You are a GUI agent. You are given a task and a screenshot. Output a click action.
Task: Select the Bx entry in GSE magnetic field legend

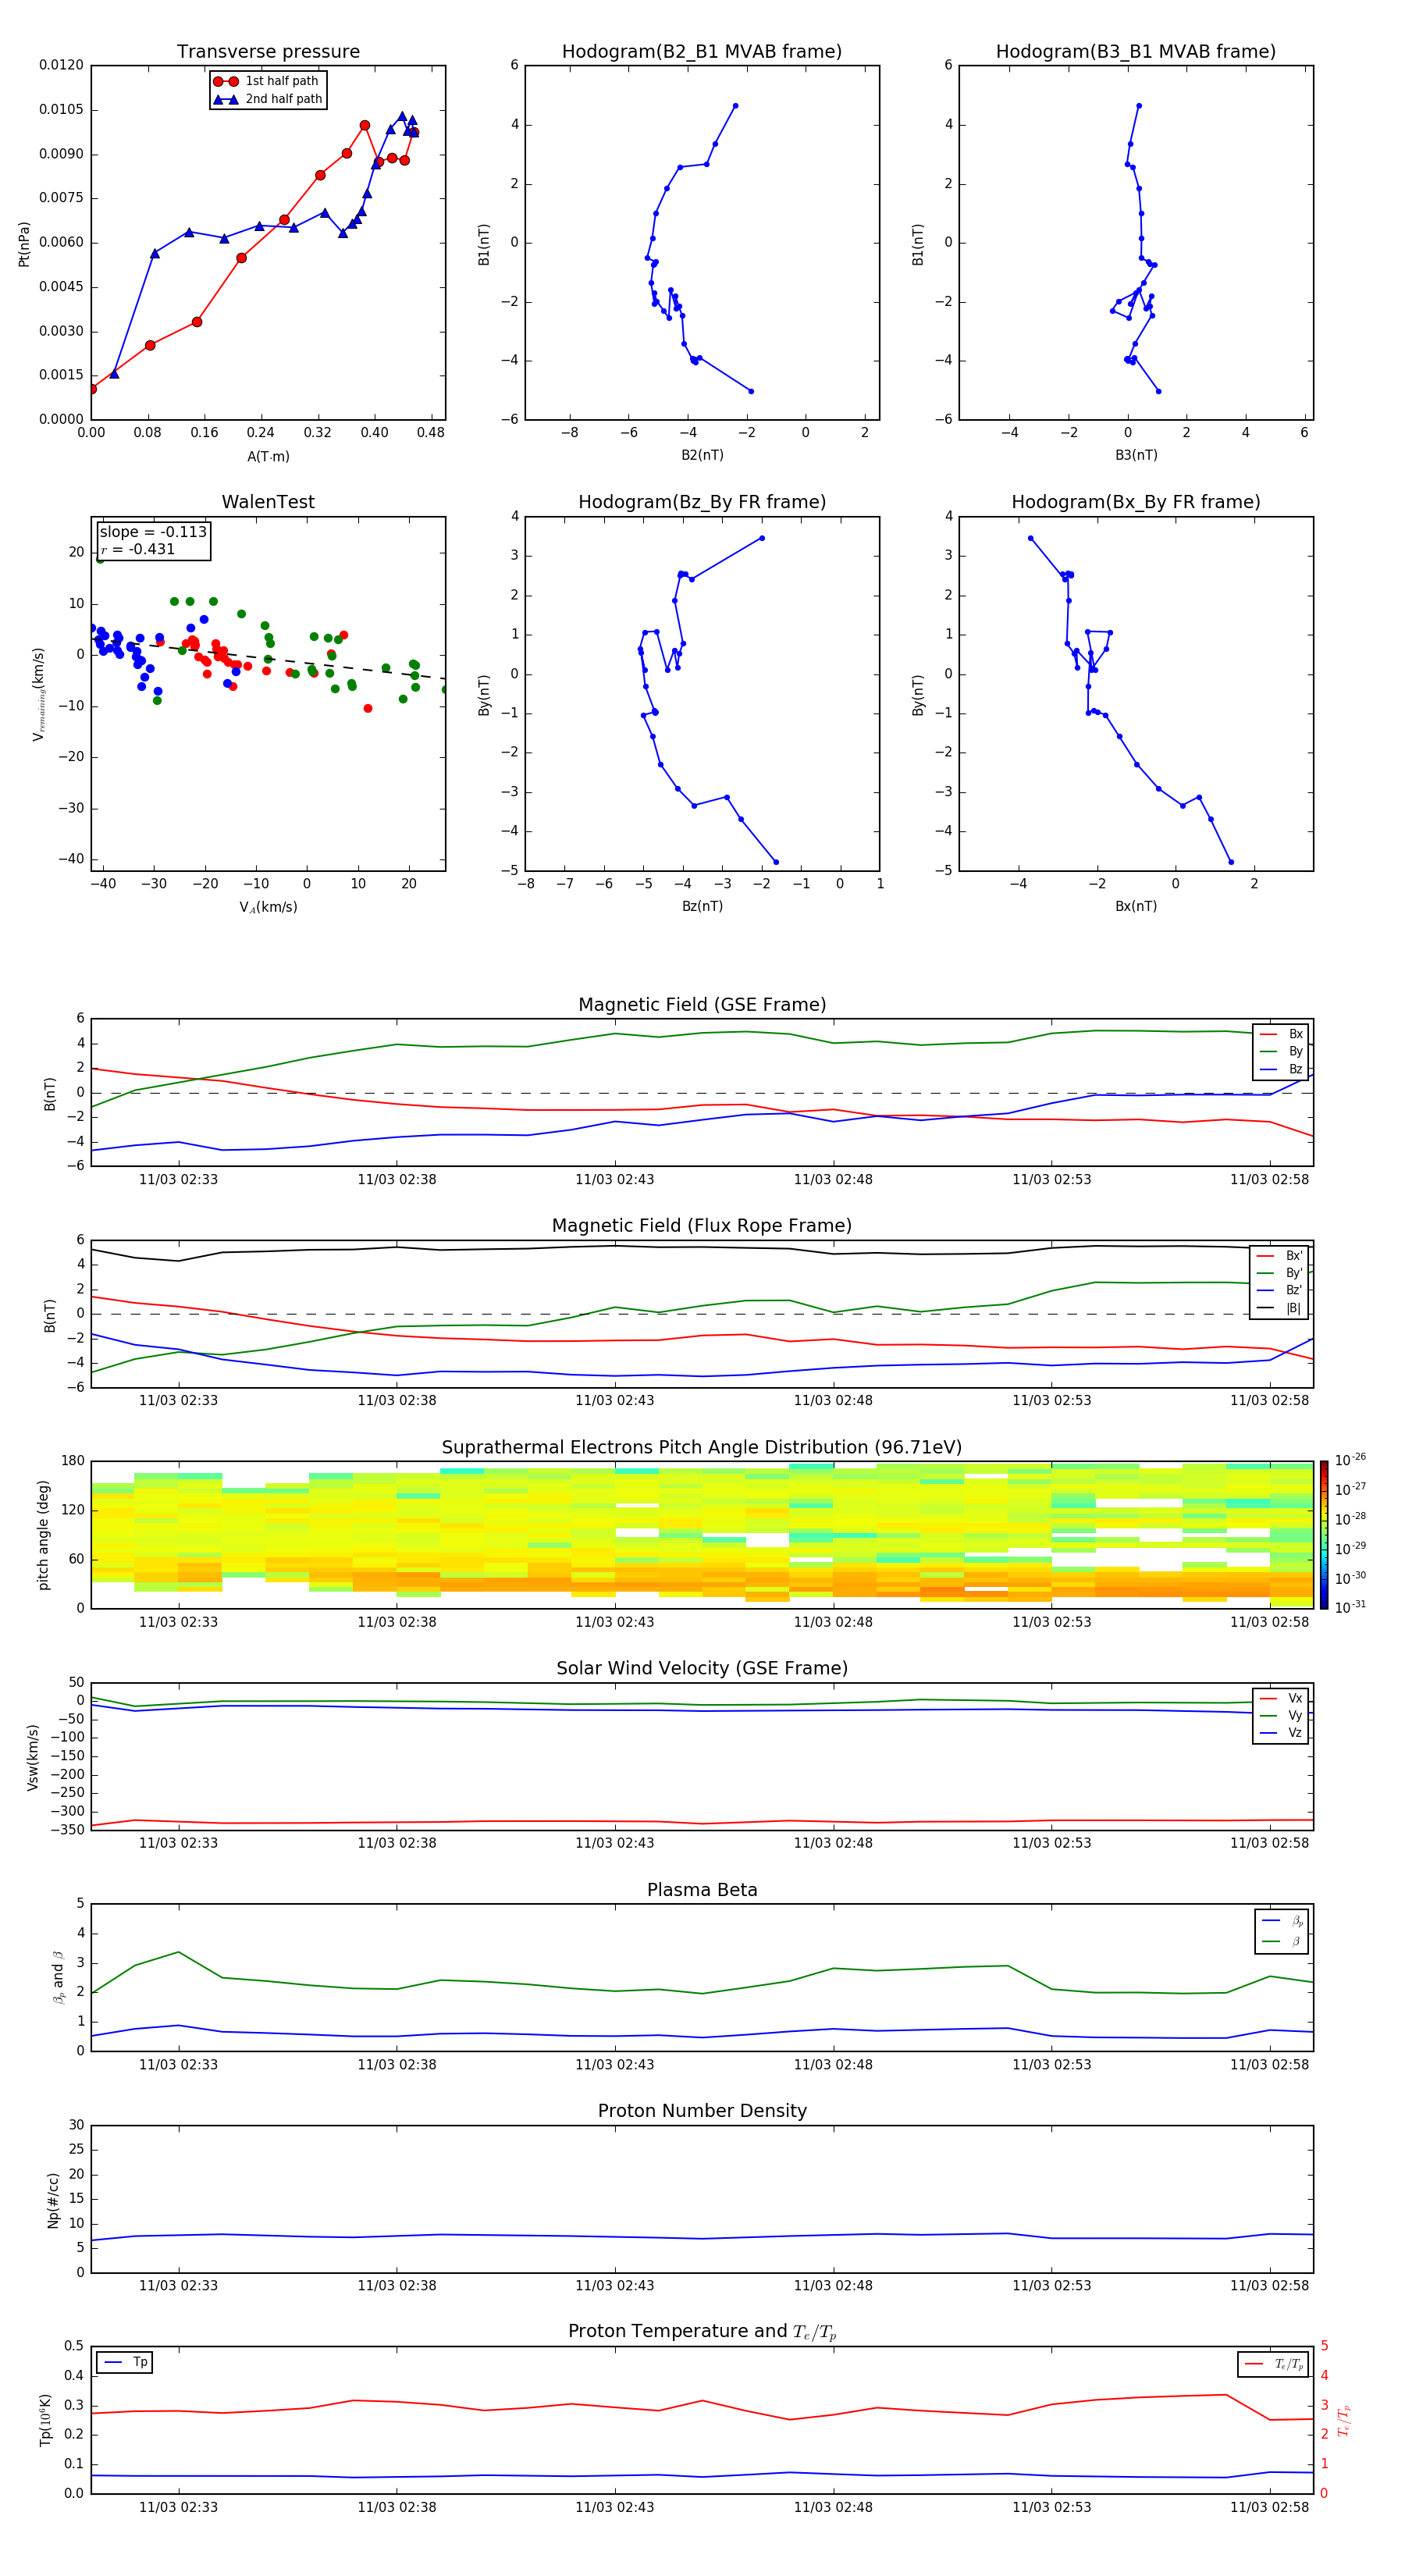click(1281, 1034)
